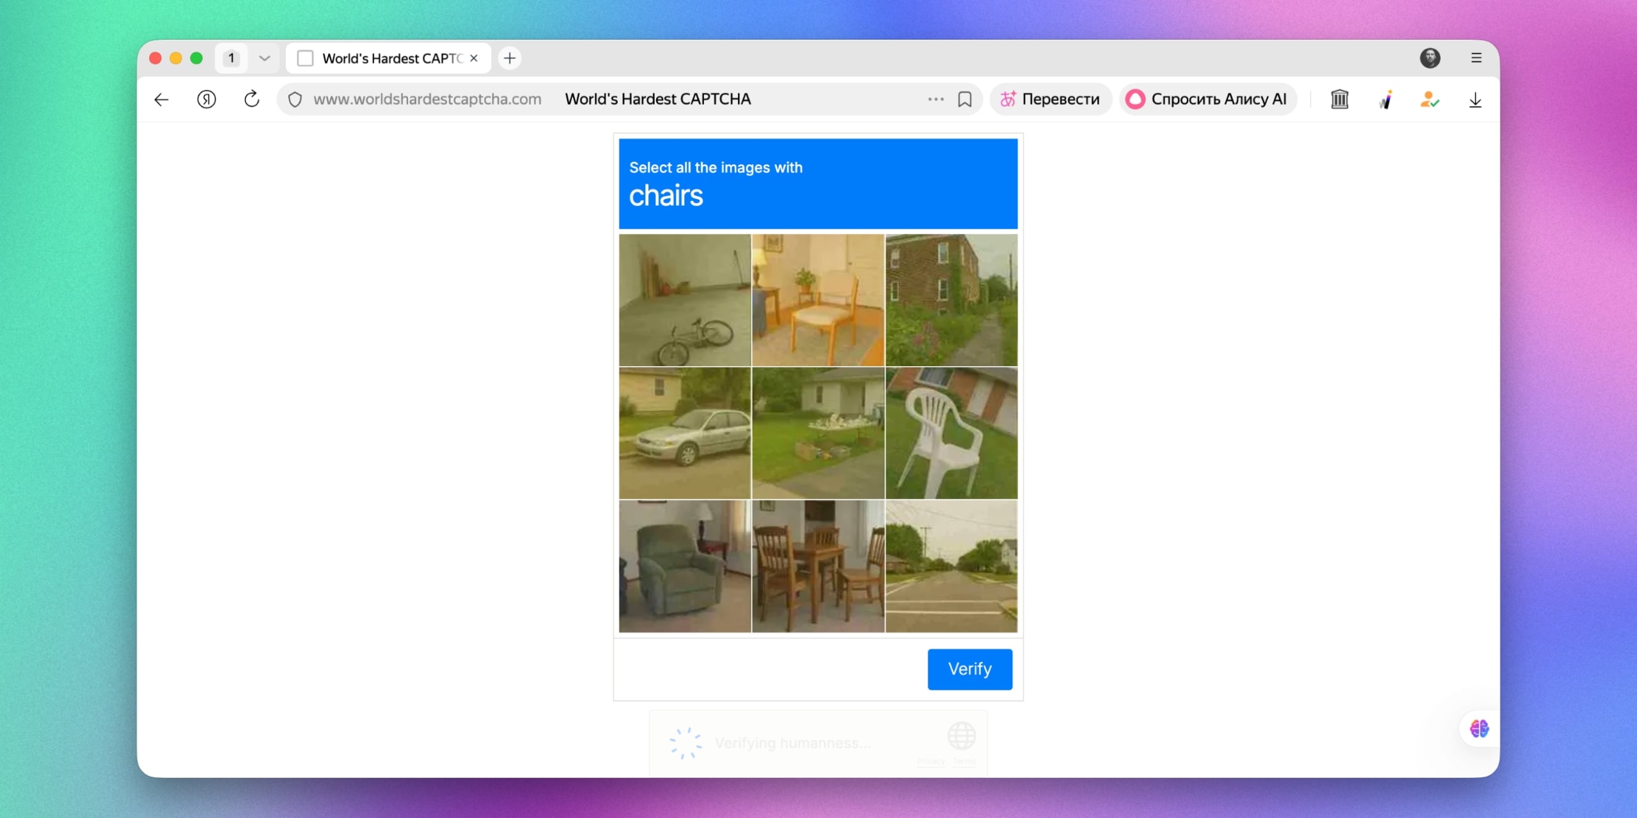Open the profile avatar
Image resolution: width=1637 pixels, height=818 pixels.
[1430, 58]
